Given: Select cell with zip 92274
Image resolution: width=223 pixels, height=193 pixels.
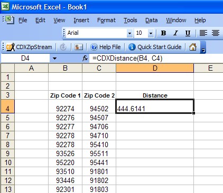Looking at the screenshot, I should [x=65, y=107].
